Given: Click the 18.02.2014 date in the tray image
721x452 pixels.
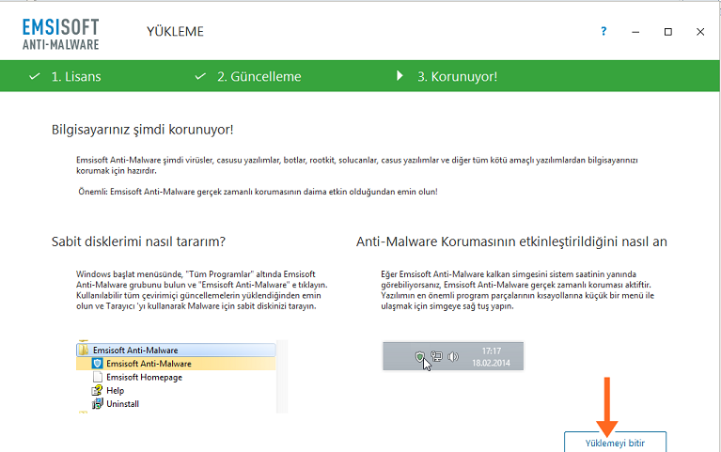Looking at the screenshot, I should (491, 363).
